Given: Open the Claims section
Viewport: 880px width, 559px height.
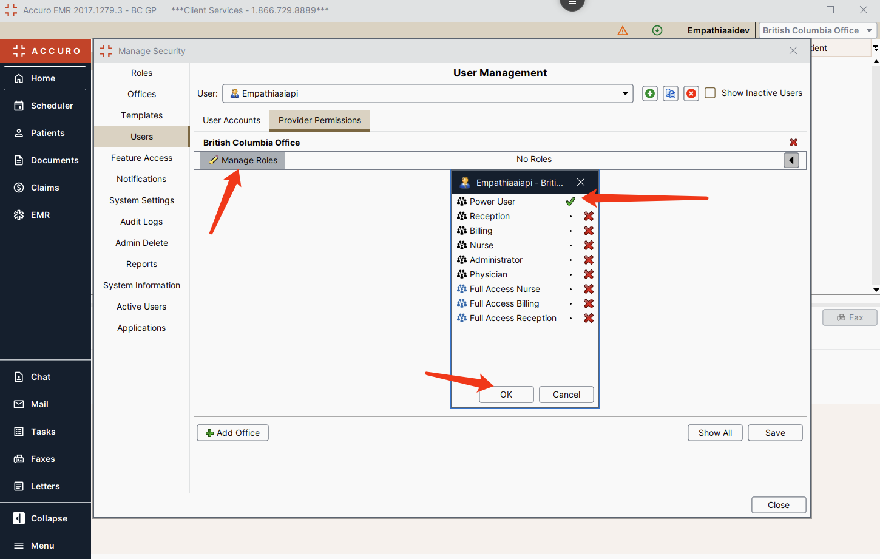Looking at the screenshot, I should point(45,188).
